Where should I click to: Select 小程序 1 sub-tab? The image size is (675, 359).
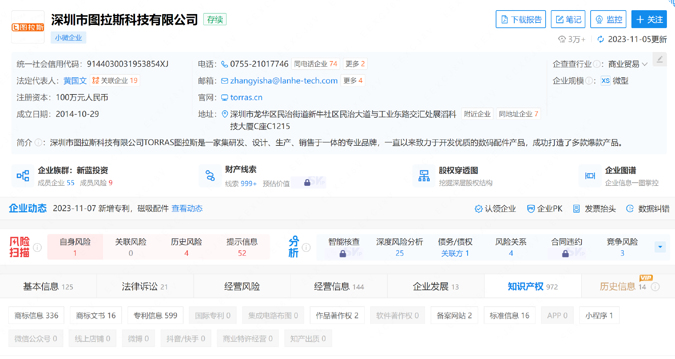click(599, 315)
